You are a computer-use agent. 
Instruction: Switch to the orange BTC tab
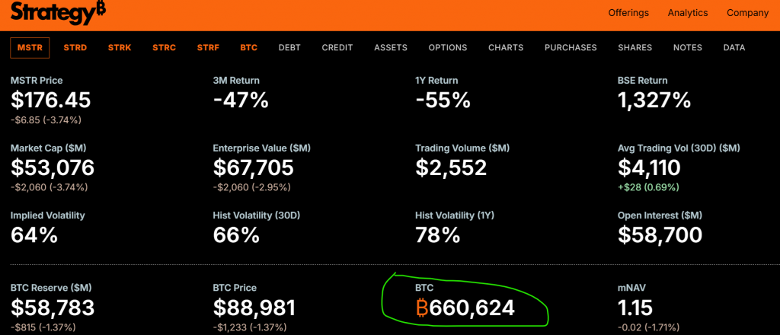tap(249, 48)
